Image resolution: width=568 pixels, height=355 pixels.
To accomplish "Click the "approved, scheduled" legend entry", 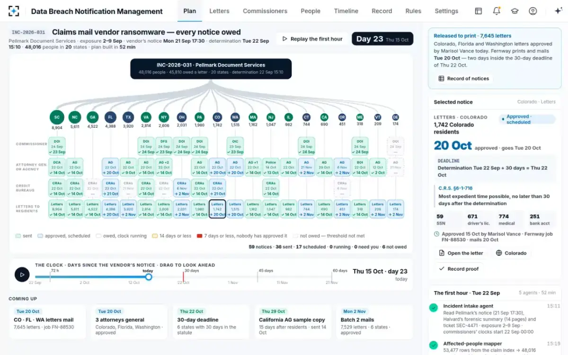I will coord(63,236).
